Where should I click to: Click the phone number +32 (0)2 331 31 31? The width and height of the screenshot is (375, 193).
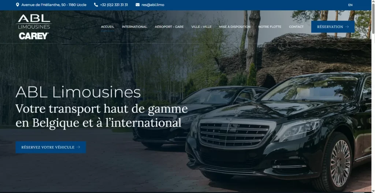tap(114, 5)
